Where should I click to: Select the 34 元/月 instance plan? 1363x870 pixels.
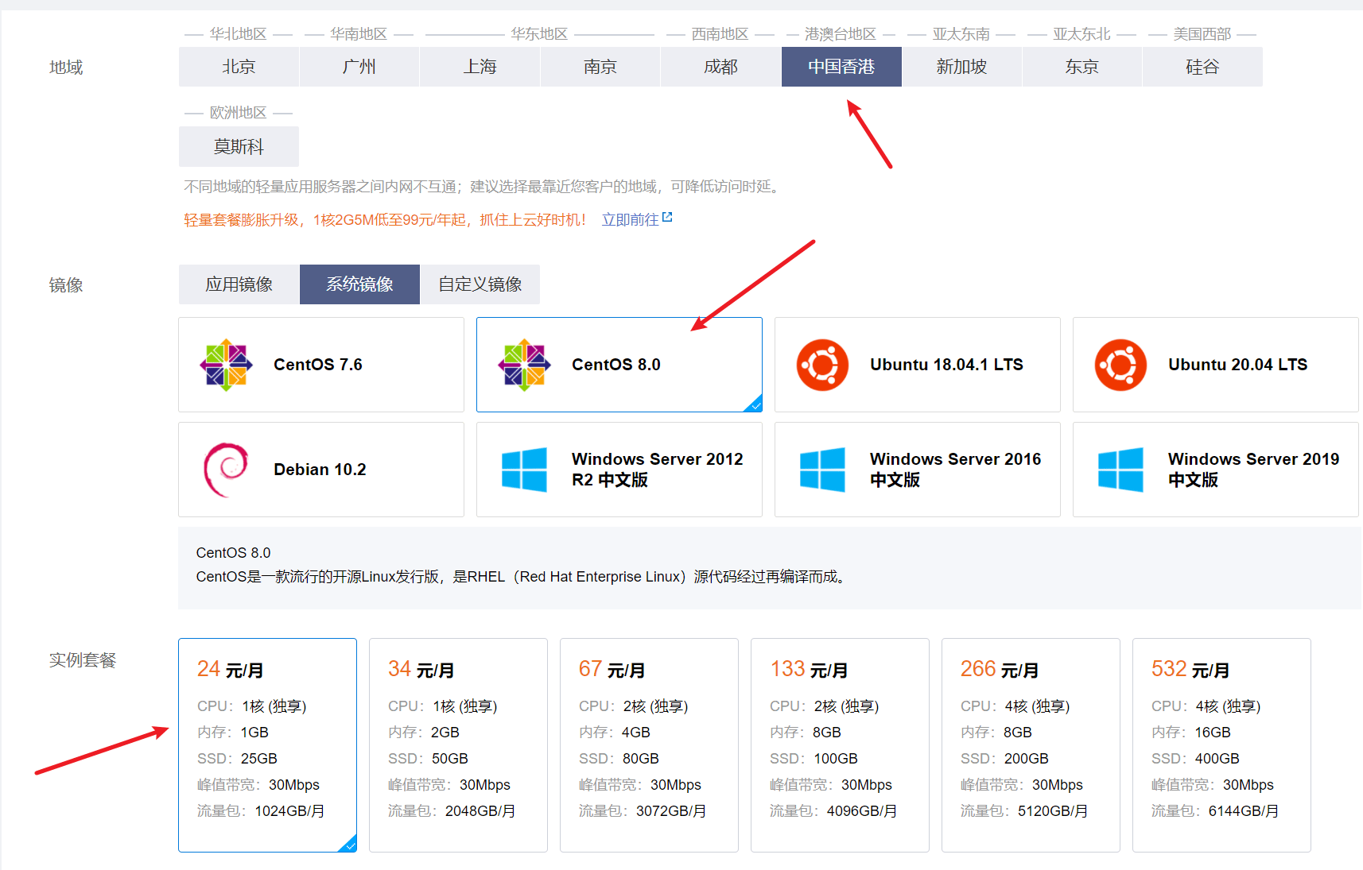click(x=458, y=745)
